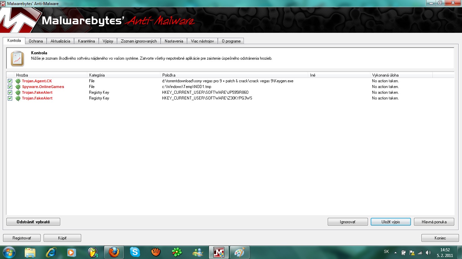Select the Z30KYPG3WS registry key row
Image resolution: width=462 pixels, height=259 pixels.
point(207,98)
